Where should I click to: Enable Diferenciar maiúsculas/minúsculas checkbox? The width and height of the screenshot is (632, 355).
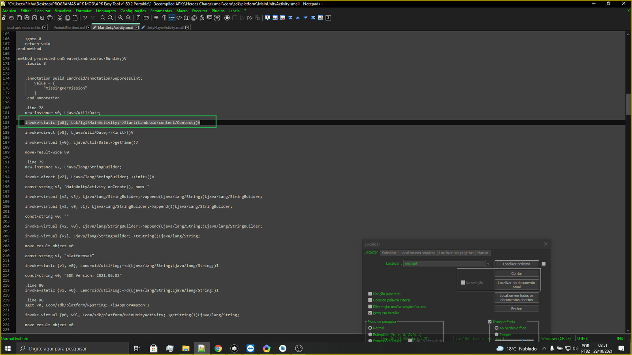pyautogui.click(x=370, y=306)
